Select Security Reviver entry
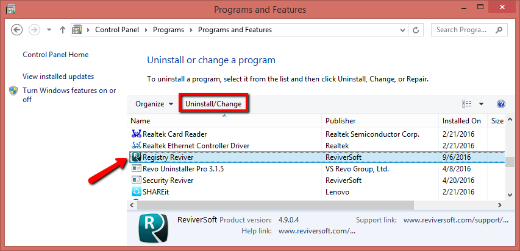 168,181
